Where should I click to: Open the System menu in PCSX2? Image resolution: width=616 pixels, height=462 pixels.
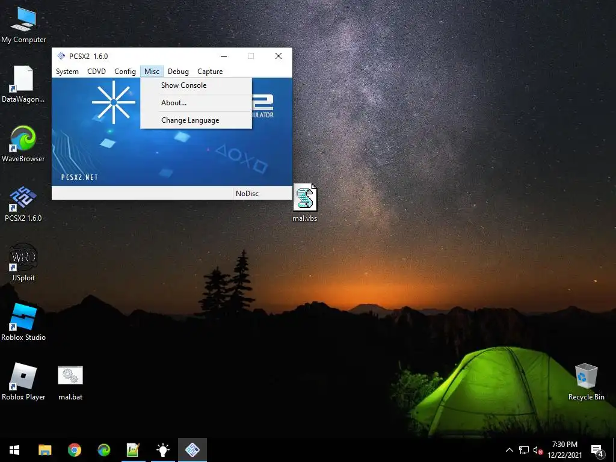(67, 72)
